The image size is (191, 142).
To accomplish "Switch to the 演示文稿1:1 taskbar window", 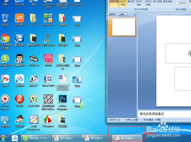I will (66, 138).
